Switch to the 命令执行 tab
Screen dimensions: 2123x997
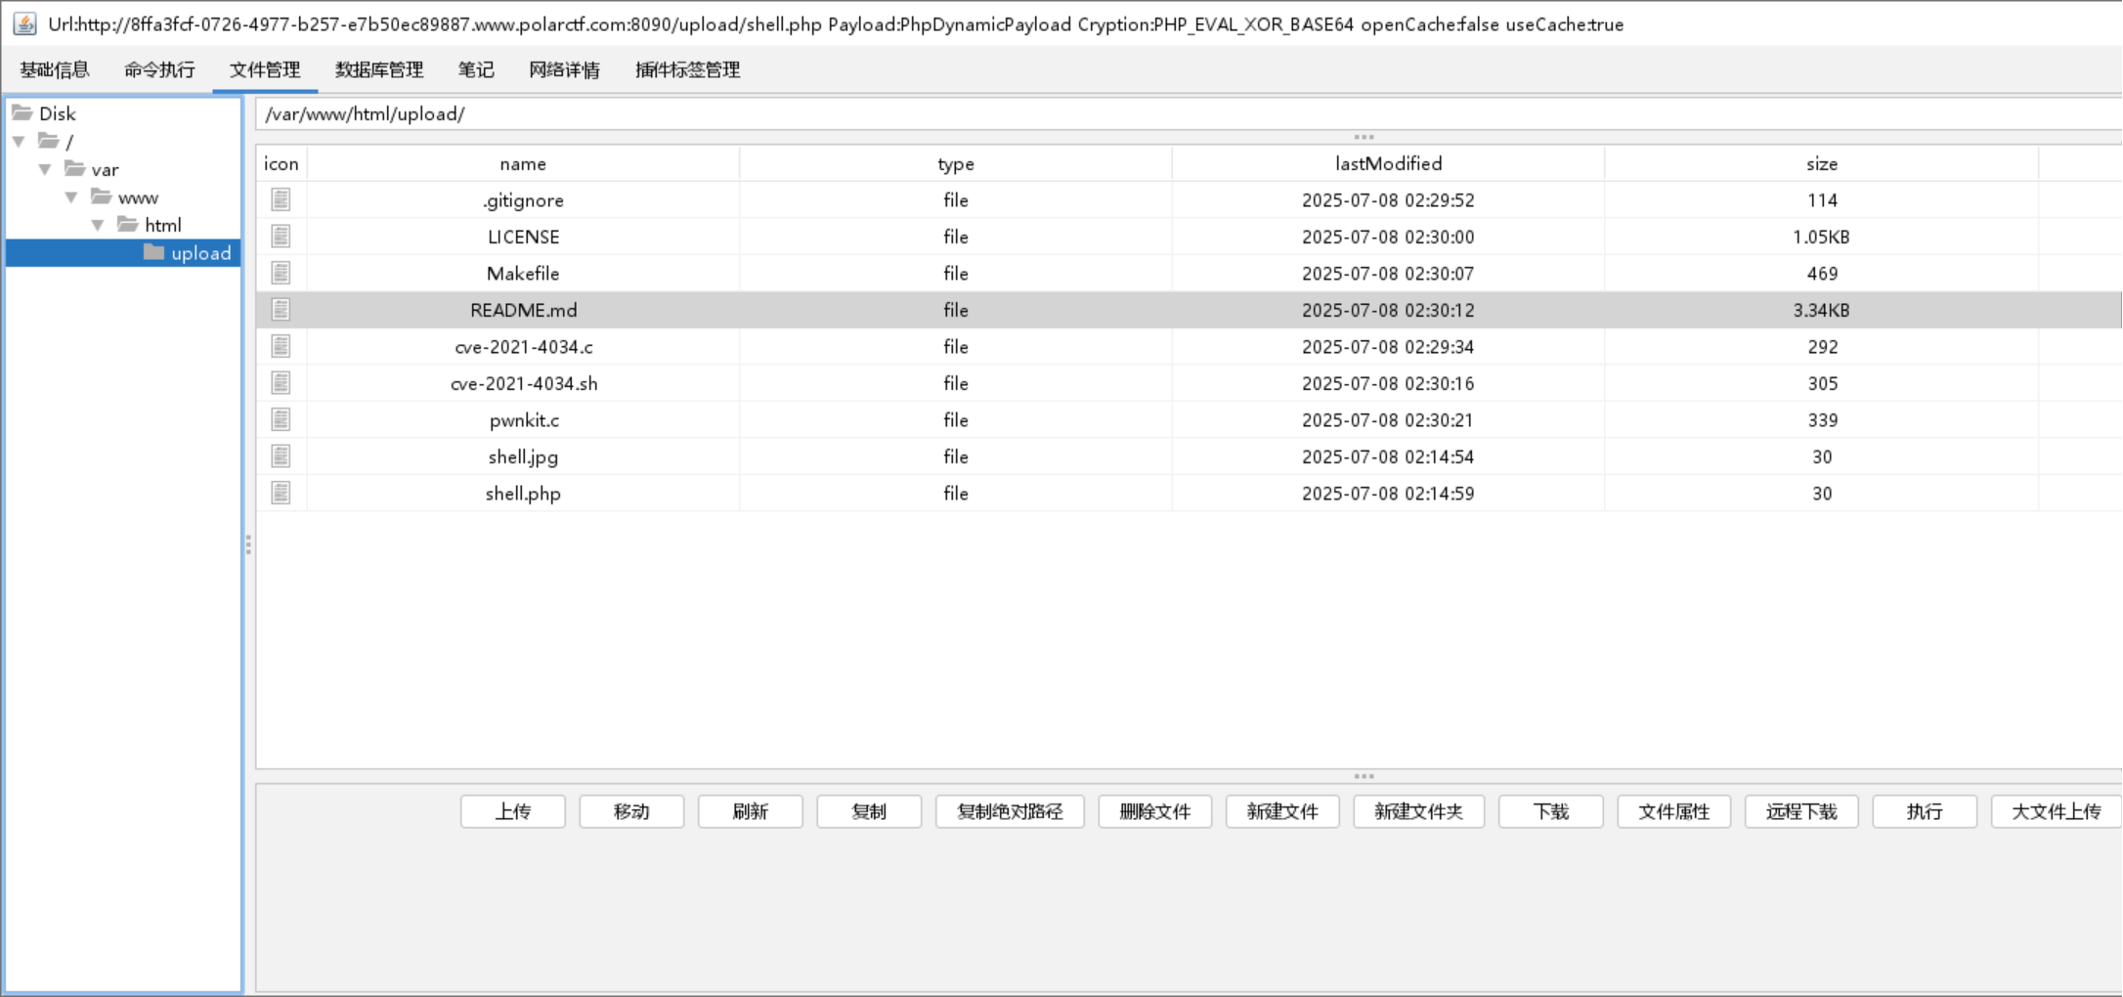coord(159,69)
